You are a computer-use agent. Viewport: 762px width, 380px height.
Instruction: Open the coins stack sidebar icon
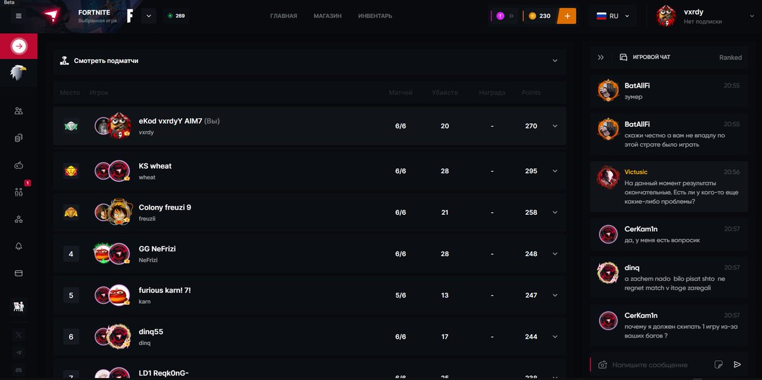click(18, 138)
